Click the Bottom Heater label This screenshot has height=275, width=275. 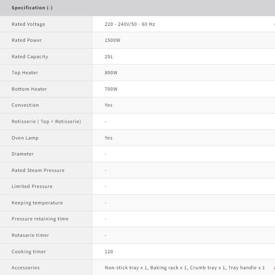coord(29,89)
